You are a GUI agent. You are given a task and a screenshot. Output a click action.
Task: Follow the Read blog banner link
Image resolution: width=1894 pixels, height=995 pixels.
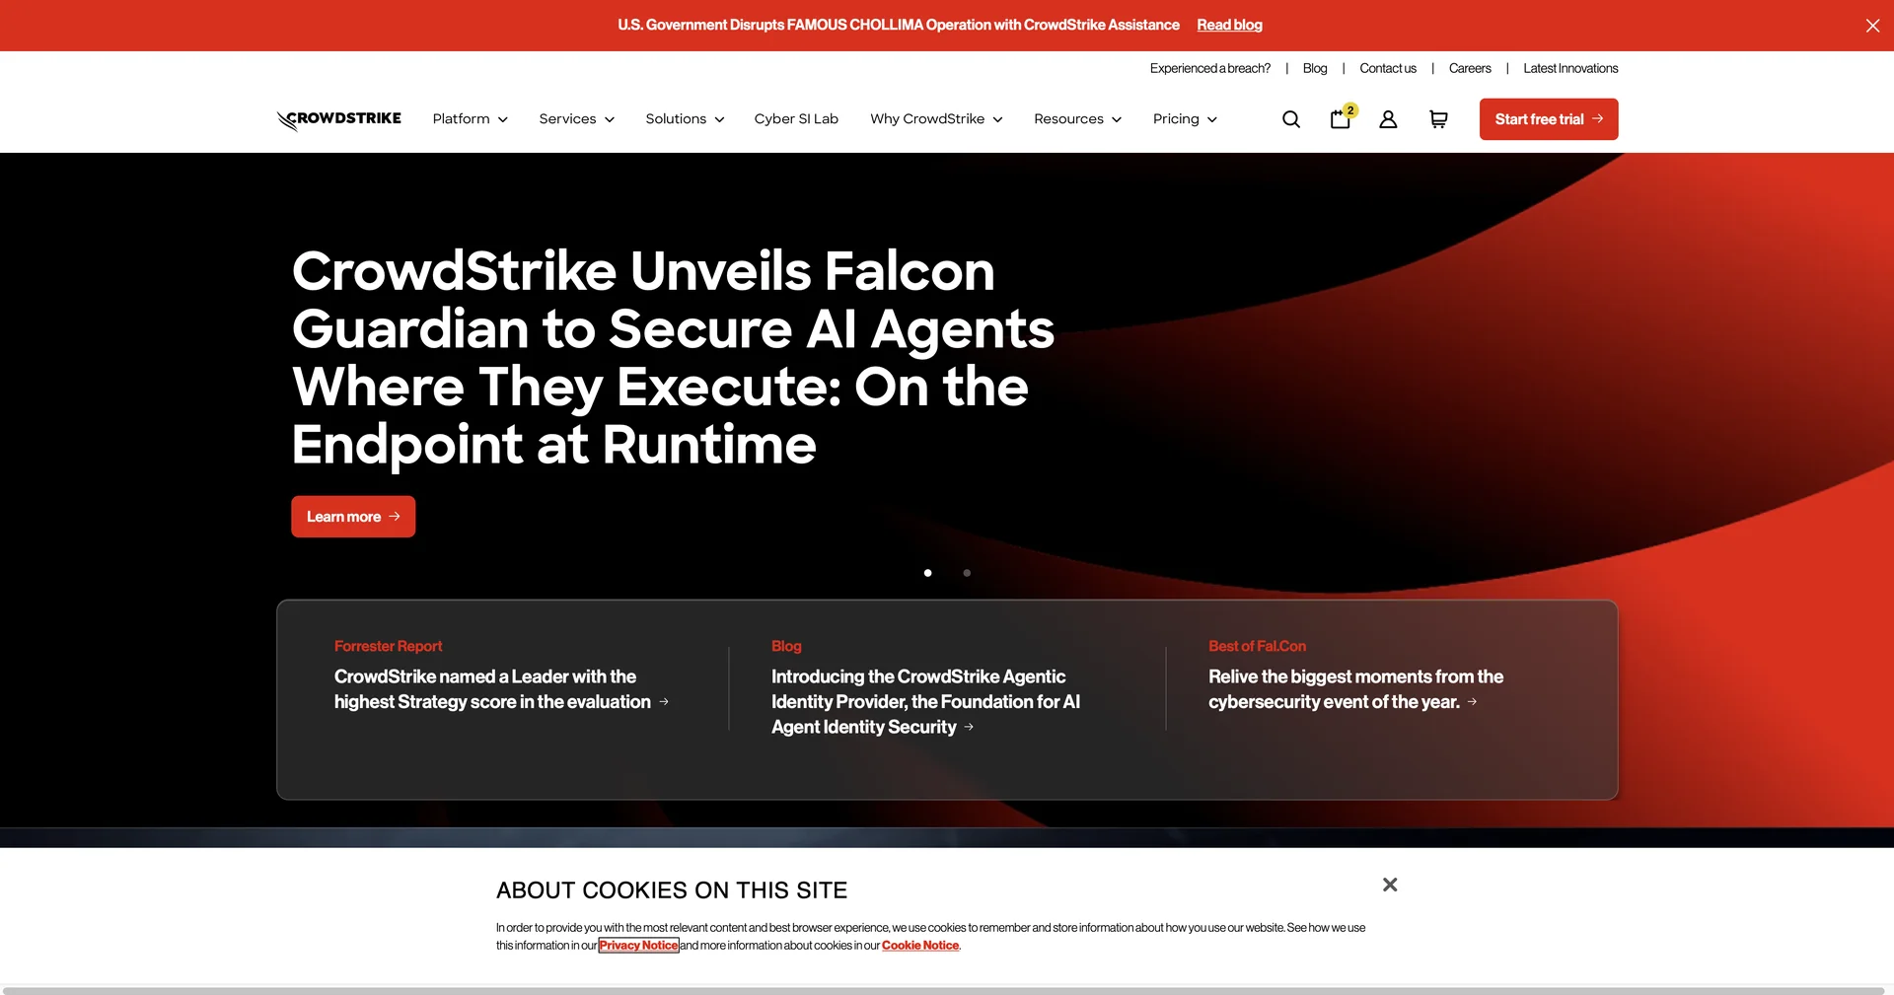(1229, 25)
